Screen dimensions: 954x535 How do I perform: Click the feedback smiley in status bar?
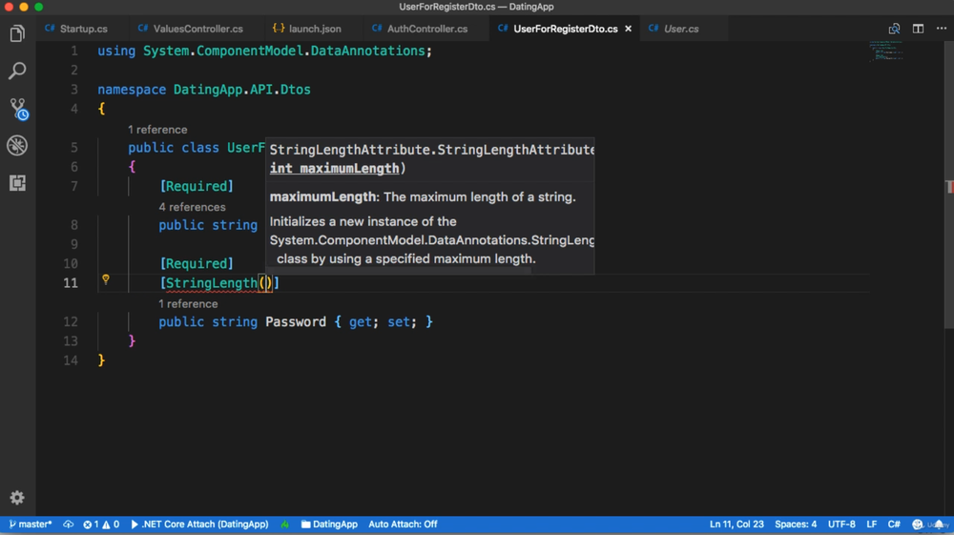[917, 525]
